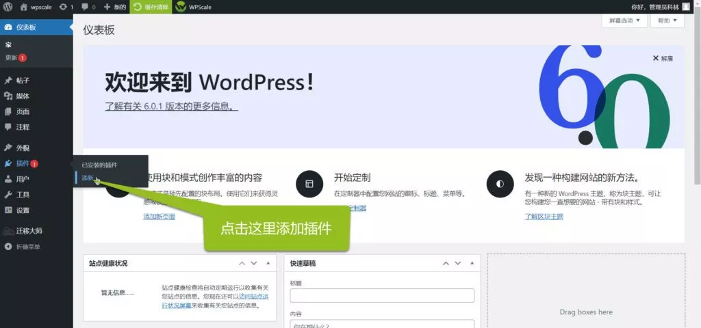Click the 内容 content text area
This screenshot has height=328, width=701.
click(x=382, y=324)
